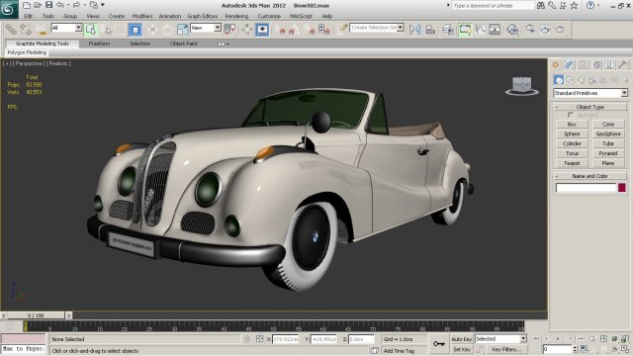Open the Schematic View icon
Image resolution: width=633 pixels, height=356 pixels.
click(x=495, y=30)
